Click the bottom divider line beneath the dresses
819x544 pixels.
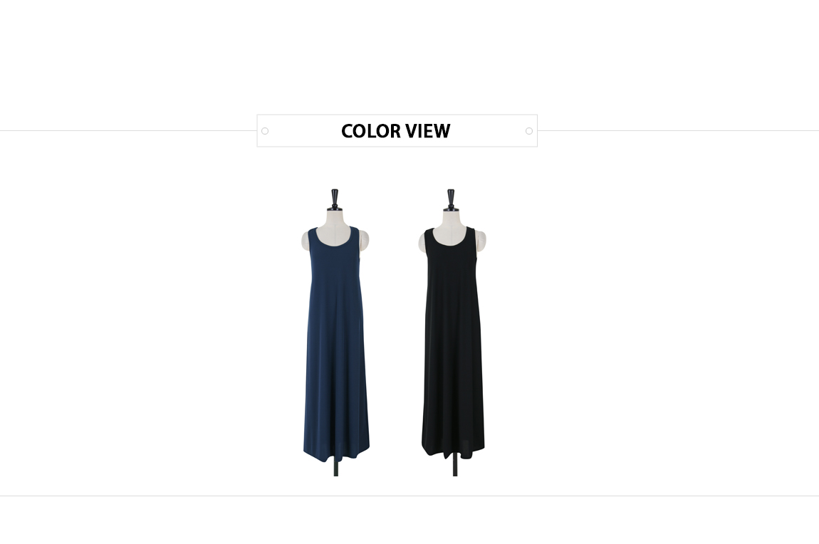pyautogui.click(x=409, y=496)
